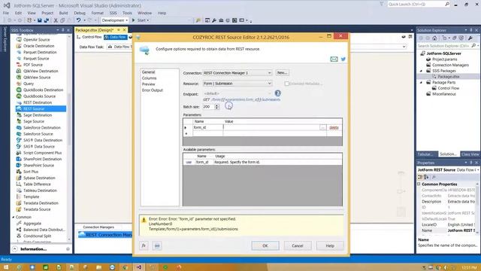The width and height of the screenshot is (481, 271).
Task: Open the Visual Studio taskbar icon
Action: (x=138, y=267)
